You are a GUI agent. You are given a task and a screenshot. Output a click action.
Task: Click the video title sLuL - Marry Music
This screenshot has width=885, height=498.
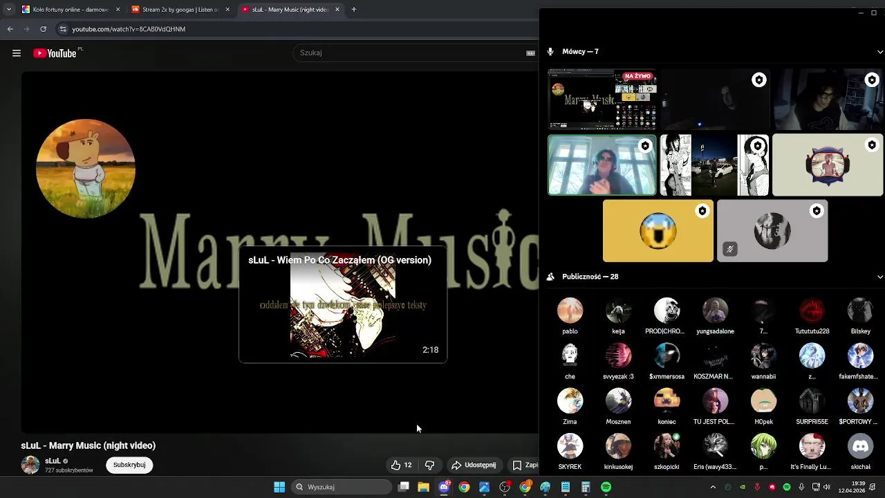point(88,445)
